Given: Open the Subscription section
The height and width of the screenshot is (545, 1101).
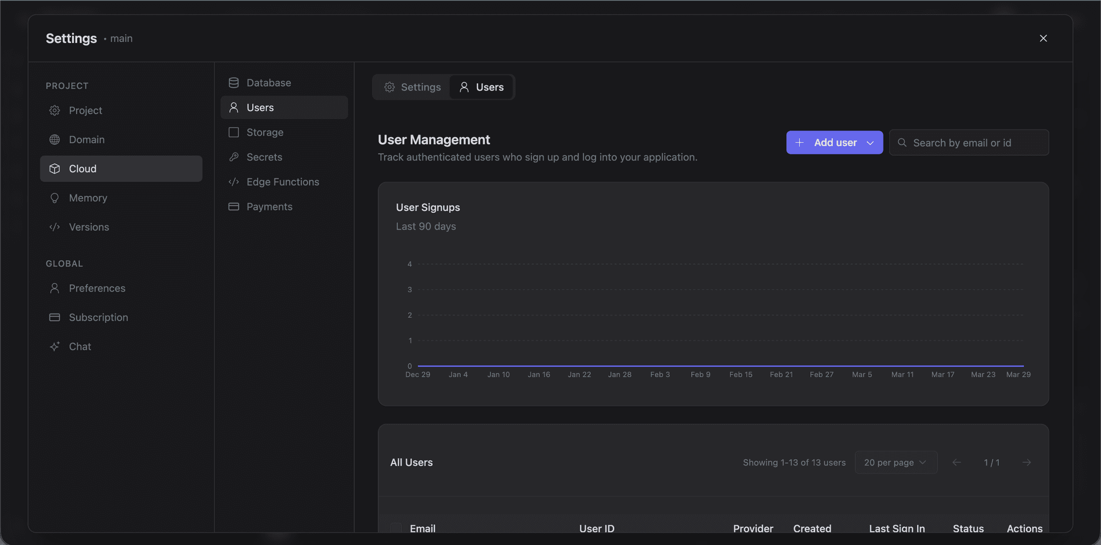Looking at the screenshot, I should point(121,317).
